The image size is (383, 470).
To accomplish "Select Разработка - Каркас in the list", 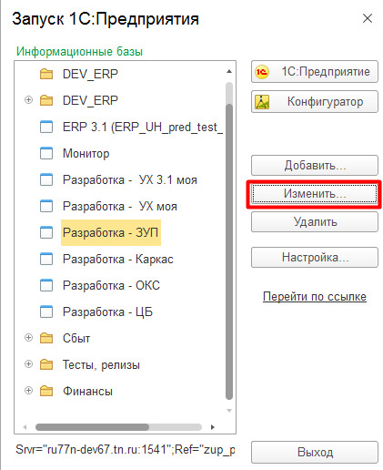I will (x=118, y=260).
